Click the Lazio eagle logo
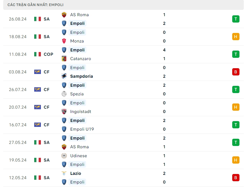 [64, 173]
